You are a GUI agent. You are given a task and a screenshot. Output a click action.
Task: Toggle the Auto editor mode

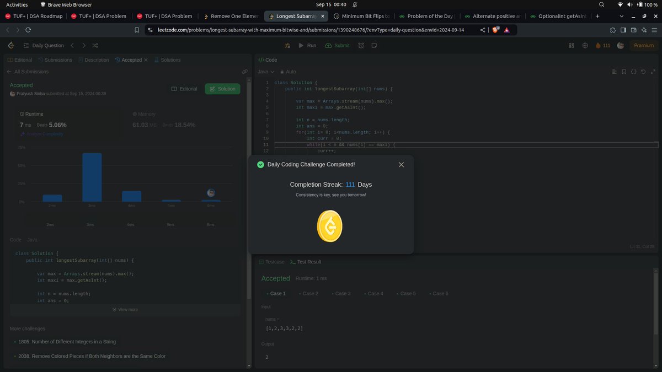coord(288,72)
